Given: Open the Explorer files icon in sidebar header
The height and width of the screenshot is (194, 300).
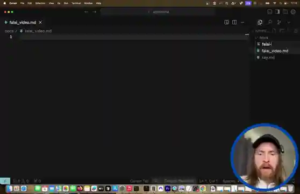Looking at the screenshot, I should pos(260,23).
